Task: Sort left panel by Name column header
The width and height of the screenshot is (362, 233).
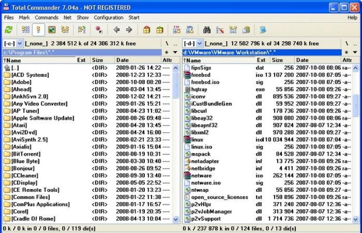Action: point(39,60)
